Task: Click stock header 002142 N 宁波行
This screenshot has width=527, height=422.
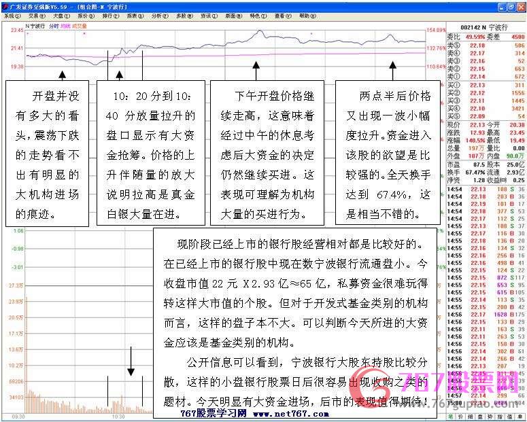Action: (x=484, y=28)
